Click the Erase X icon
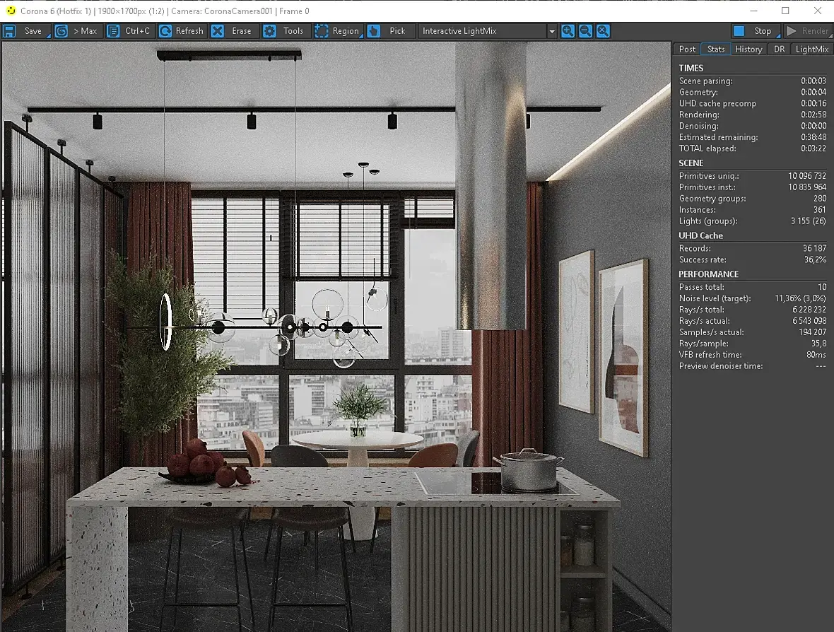This screenshot has width=834, height=632. click(218, 31)
